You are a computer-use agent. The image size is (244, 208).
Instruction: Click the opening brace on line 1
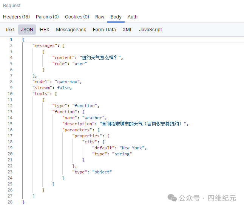[x=23, y=39]
